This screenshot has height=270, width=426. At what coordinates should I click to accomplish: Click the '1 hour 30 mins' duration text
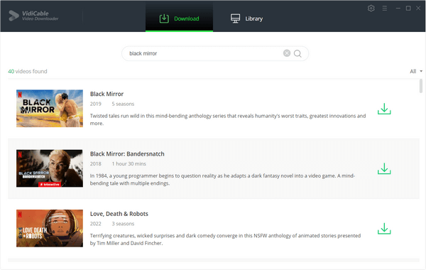pos(129,163)
